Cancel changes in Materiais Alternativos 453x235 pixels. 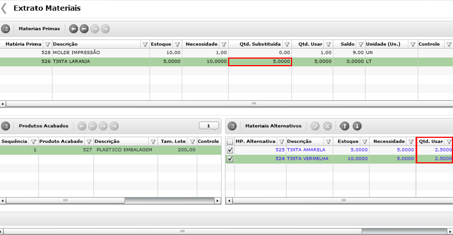(x=327, y=126)
